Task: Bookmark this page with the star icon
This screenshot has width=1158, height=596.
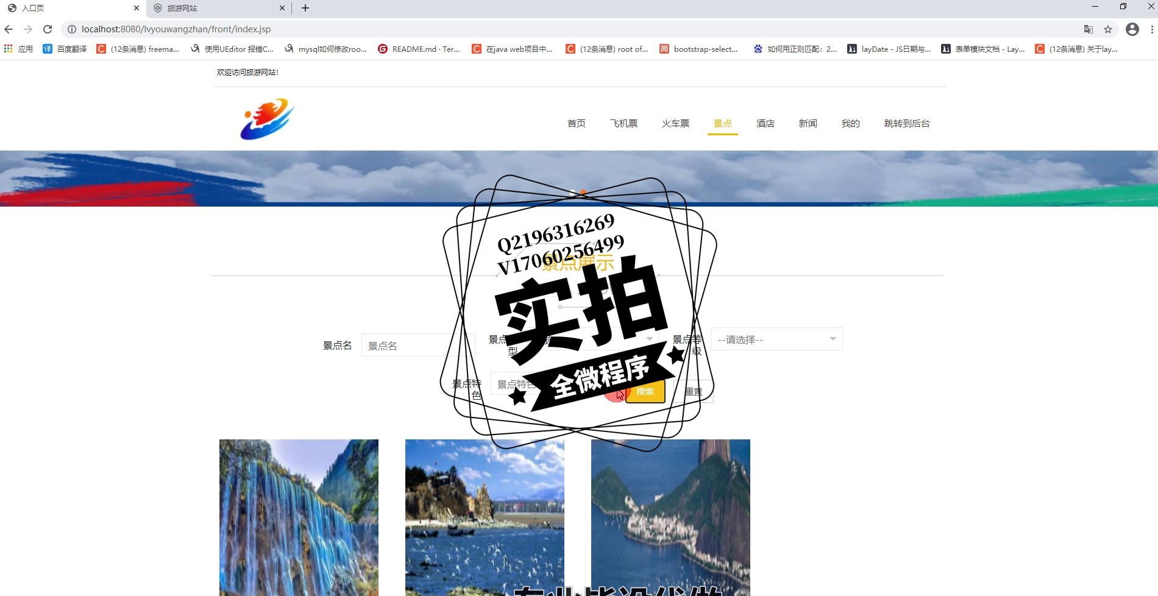Action: coord(1108,29)
